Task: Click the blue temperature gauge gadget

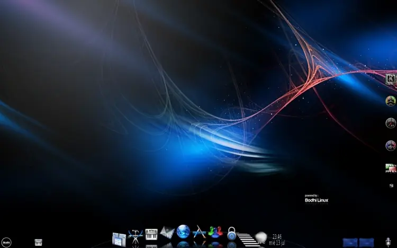Action: point(391,146)
